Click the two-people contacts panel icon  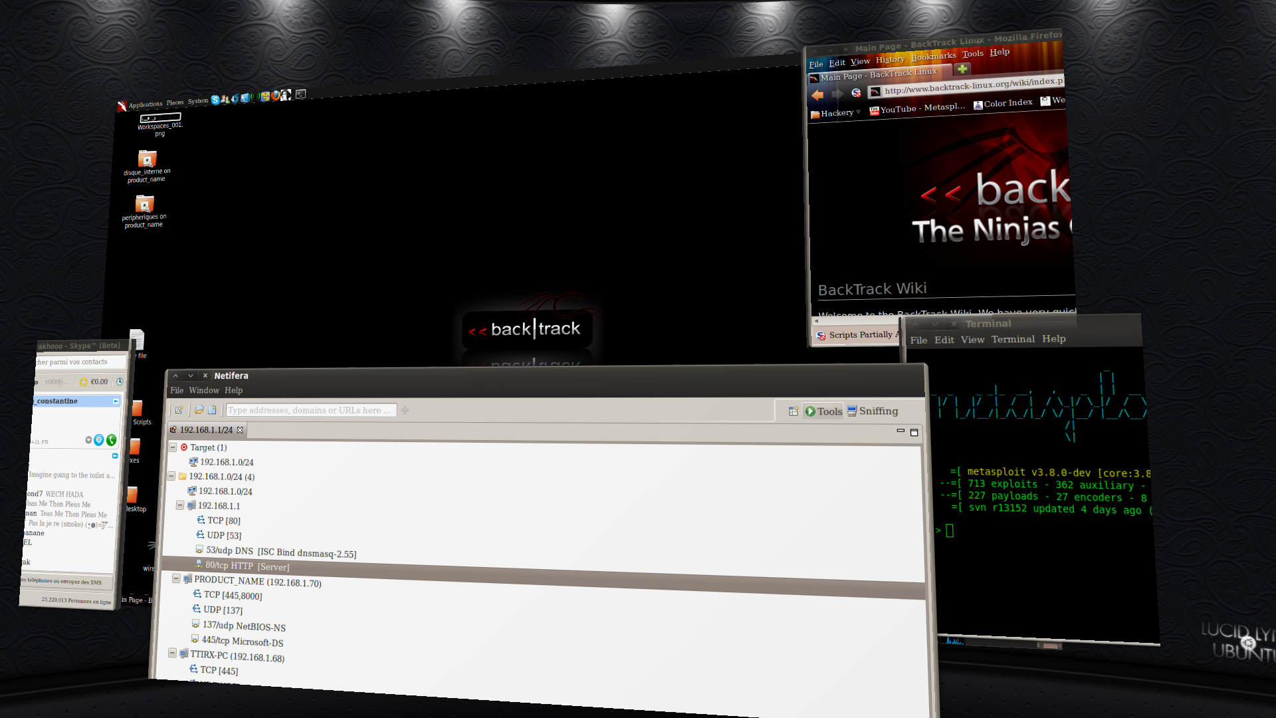[x=225, y=99]
